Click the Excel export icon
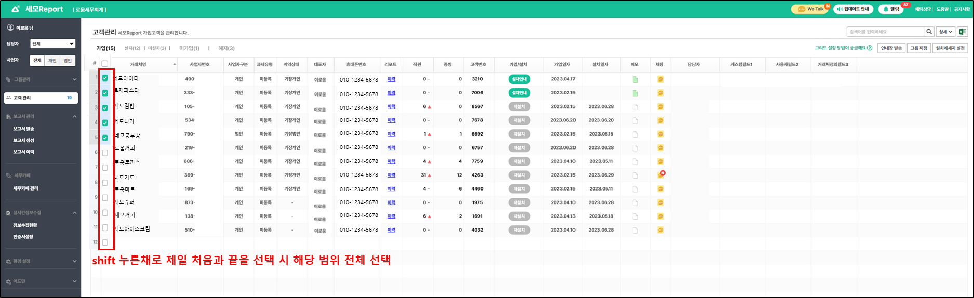This screenshot has height=298, width=974. [962, 32]
